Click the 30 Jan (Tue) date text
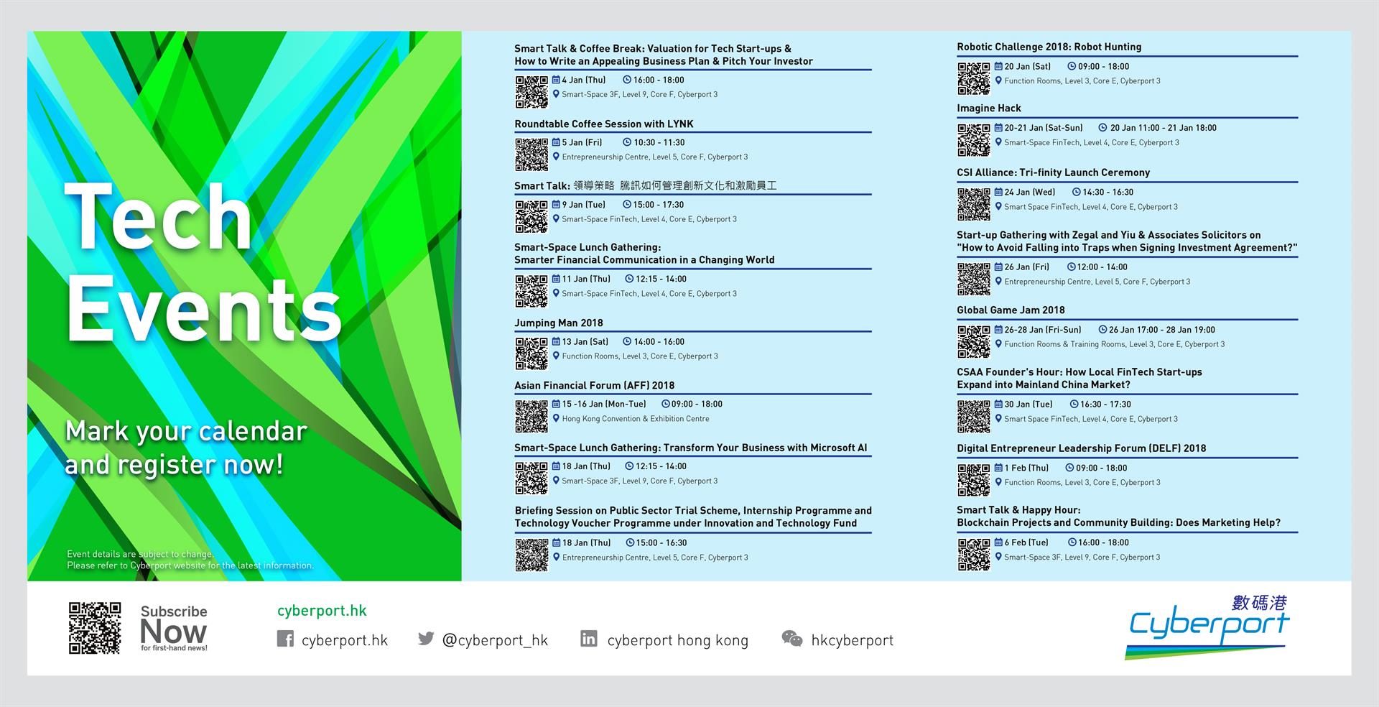This screenshot has width=1379, height=707. [1029, 405]
